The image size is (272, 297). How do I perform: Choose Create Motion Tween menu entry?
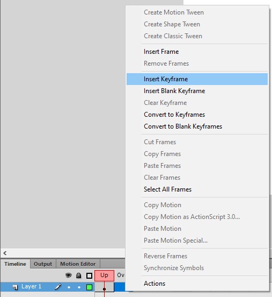197,12
